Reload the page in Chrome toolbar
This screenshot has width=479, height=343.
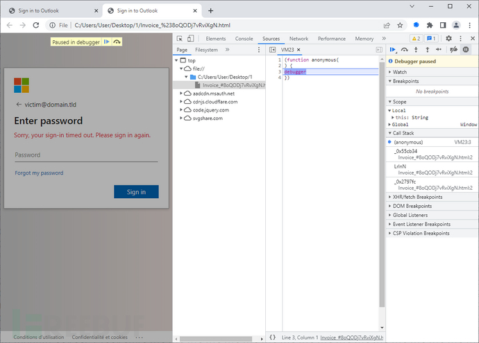pos(36,25)
